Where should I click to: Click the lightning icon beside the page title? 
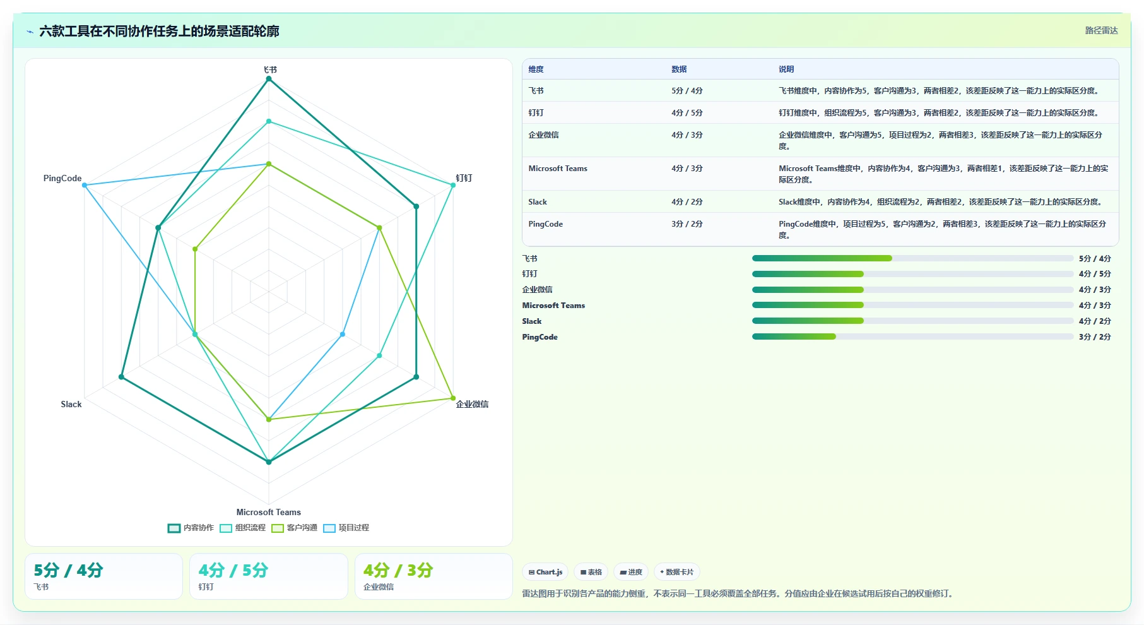30,32
